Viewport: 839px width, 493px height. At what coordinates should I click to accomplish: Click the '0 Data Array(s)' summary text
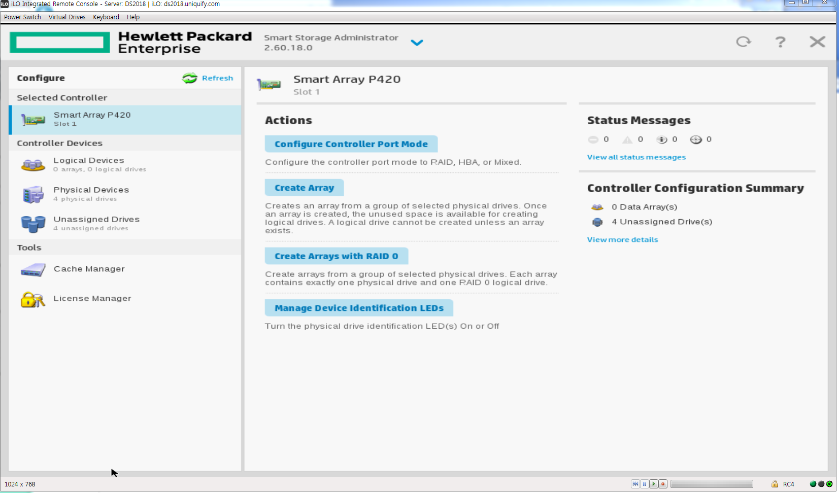[x=644, y=207]
